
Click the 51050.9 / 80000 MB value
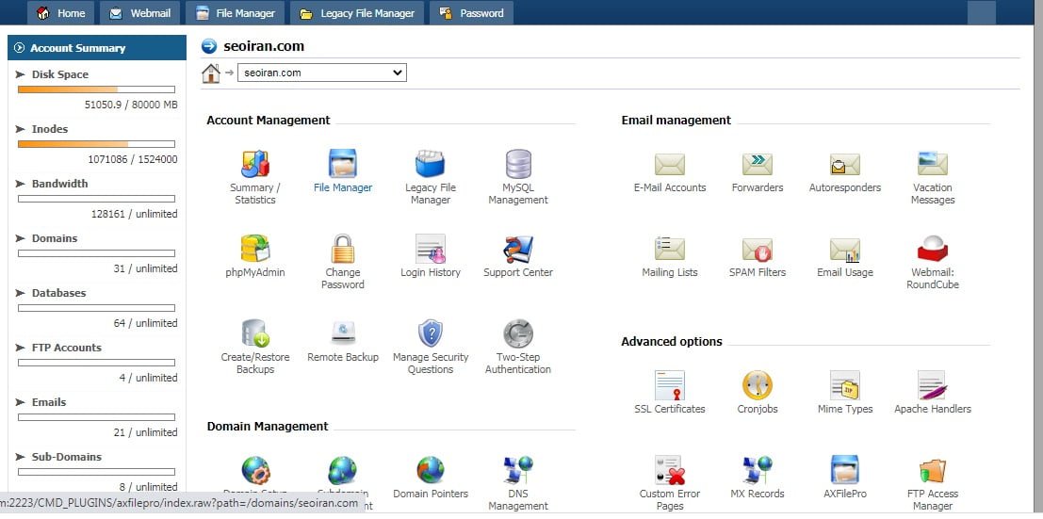[131, 105]
